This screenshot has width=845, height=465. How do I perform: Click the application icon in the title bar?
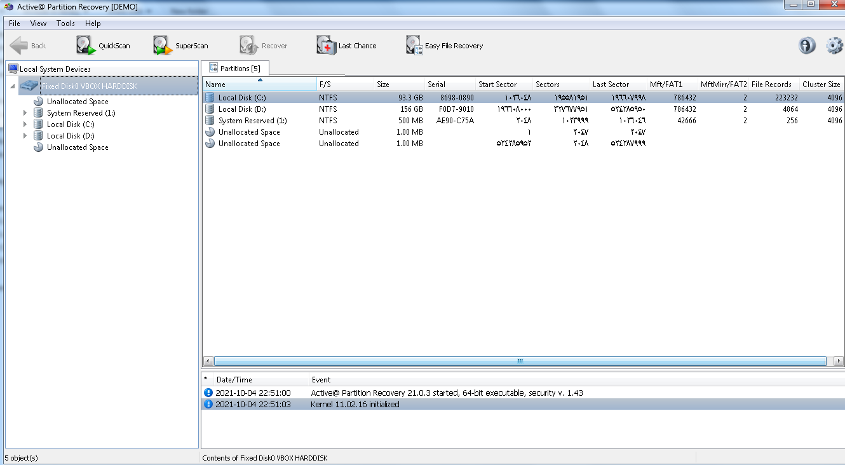coord(9,6)
